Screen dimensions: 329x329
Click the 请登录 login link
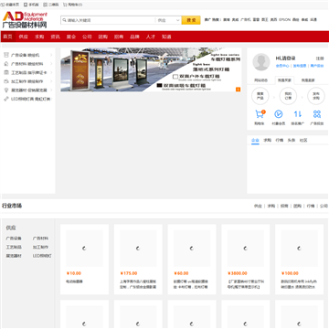(x=288, y=58)
